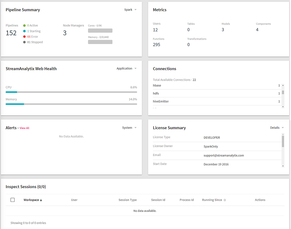Image resolution: width=291 pixels, height=229 pixels.
Task: Click the Connections list scroll-up arrow
Action: coord(283,85)
